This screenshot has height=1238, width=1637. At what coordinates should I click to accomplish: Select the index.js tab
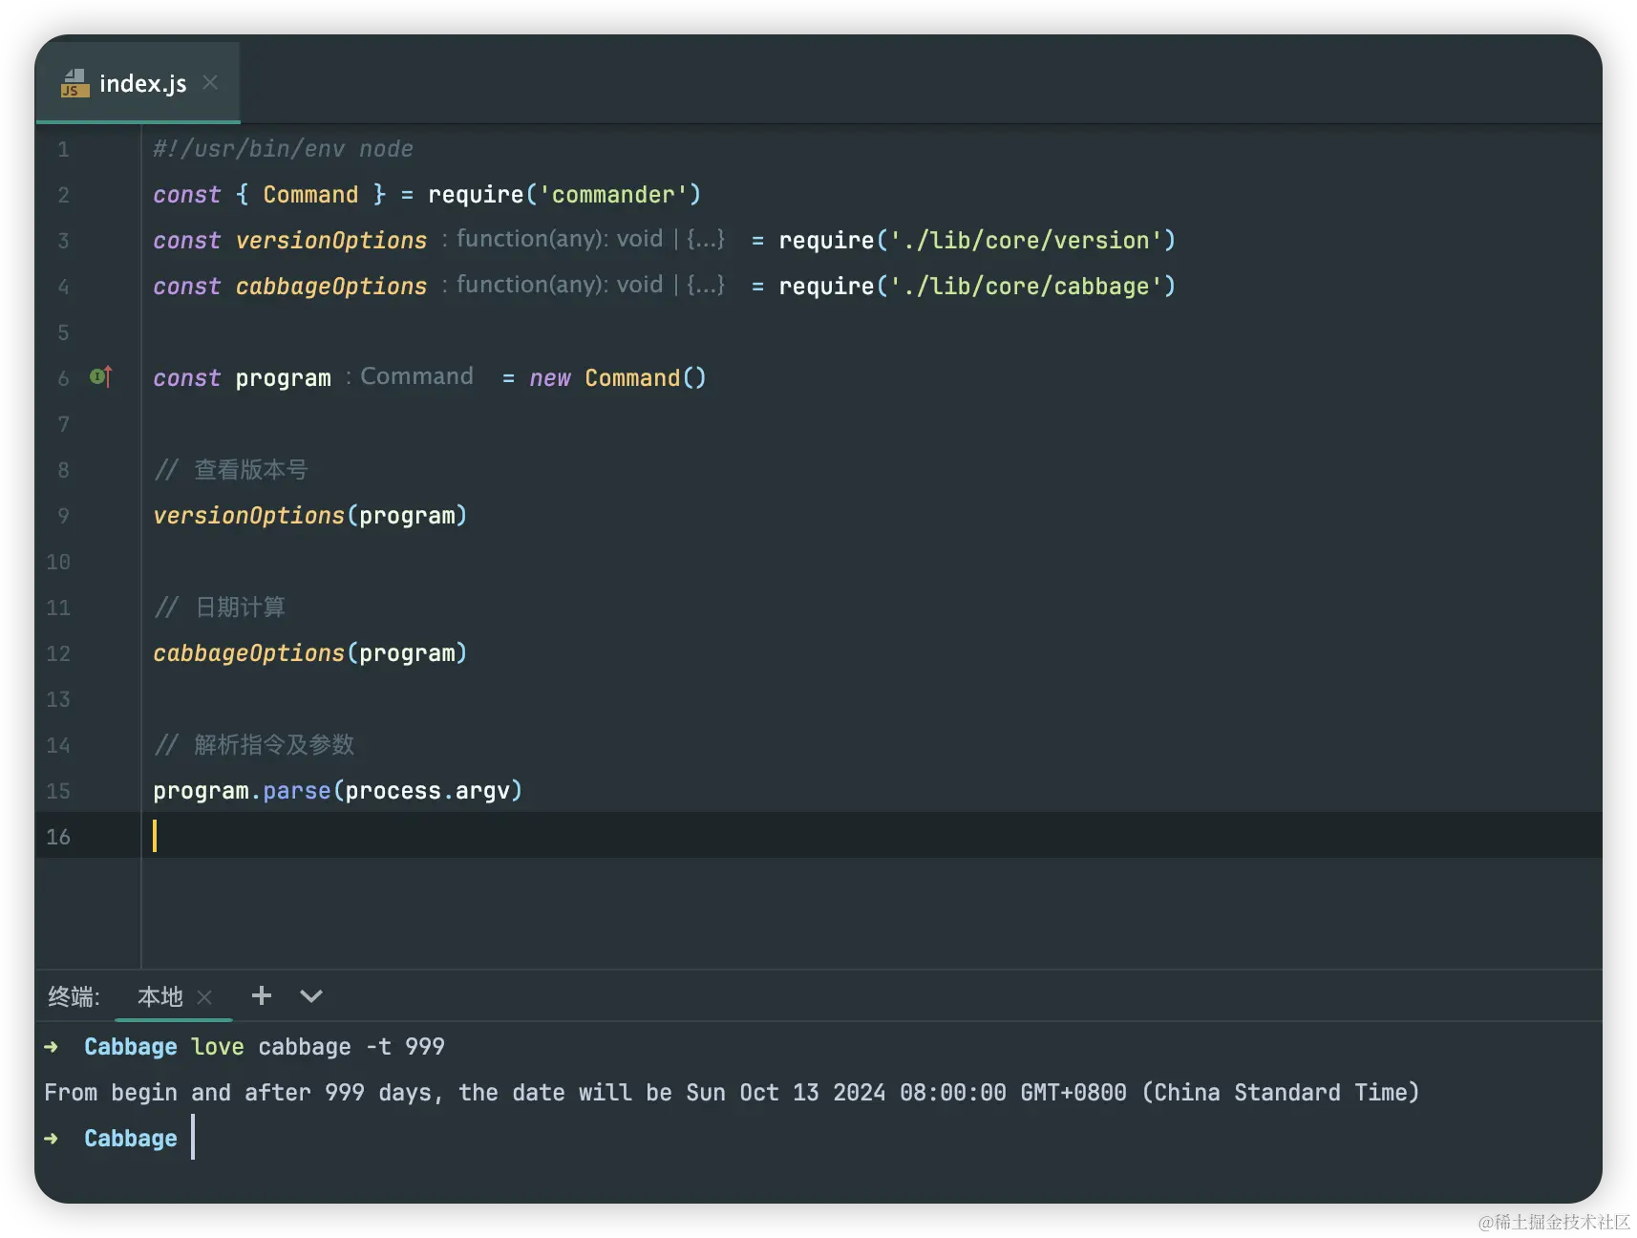point(142,84)
